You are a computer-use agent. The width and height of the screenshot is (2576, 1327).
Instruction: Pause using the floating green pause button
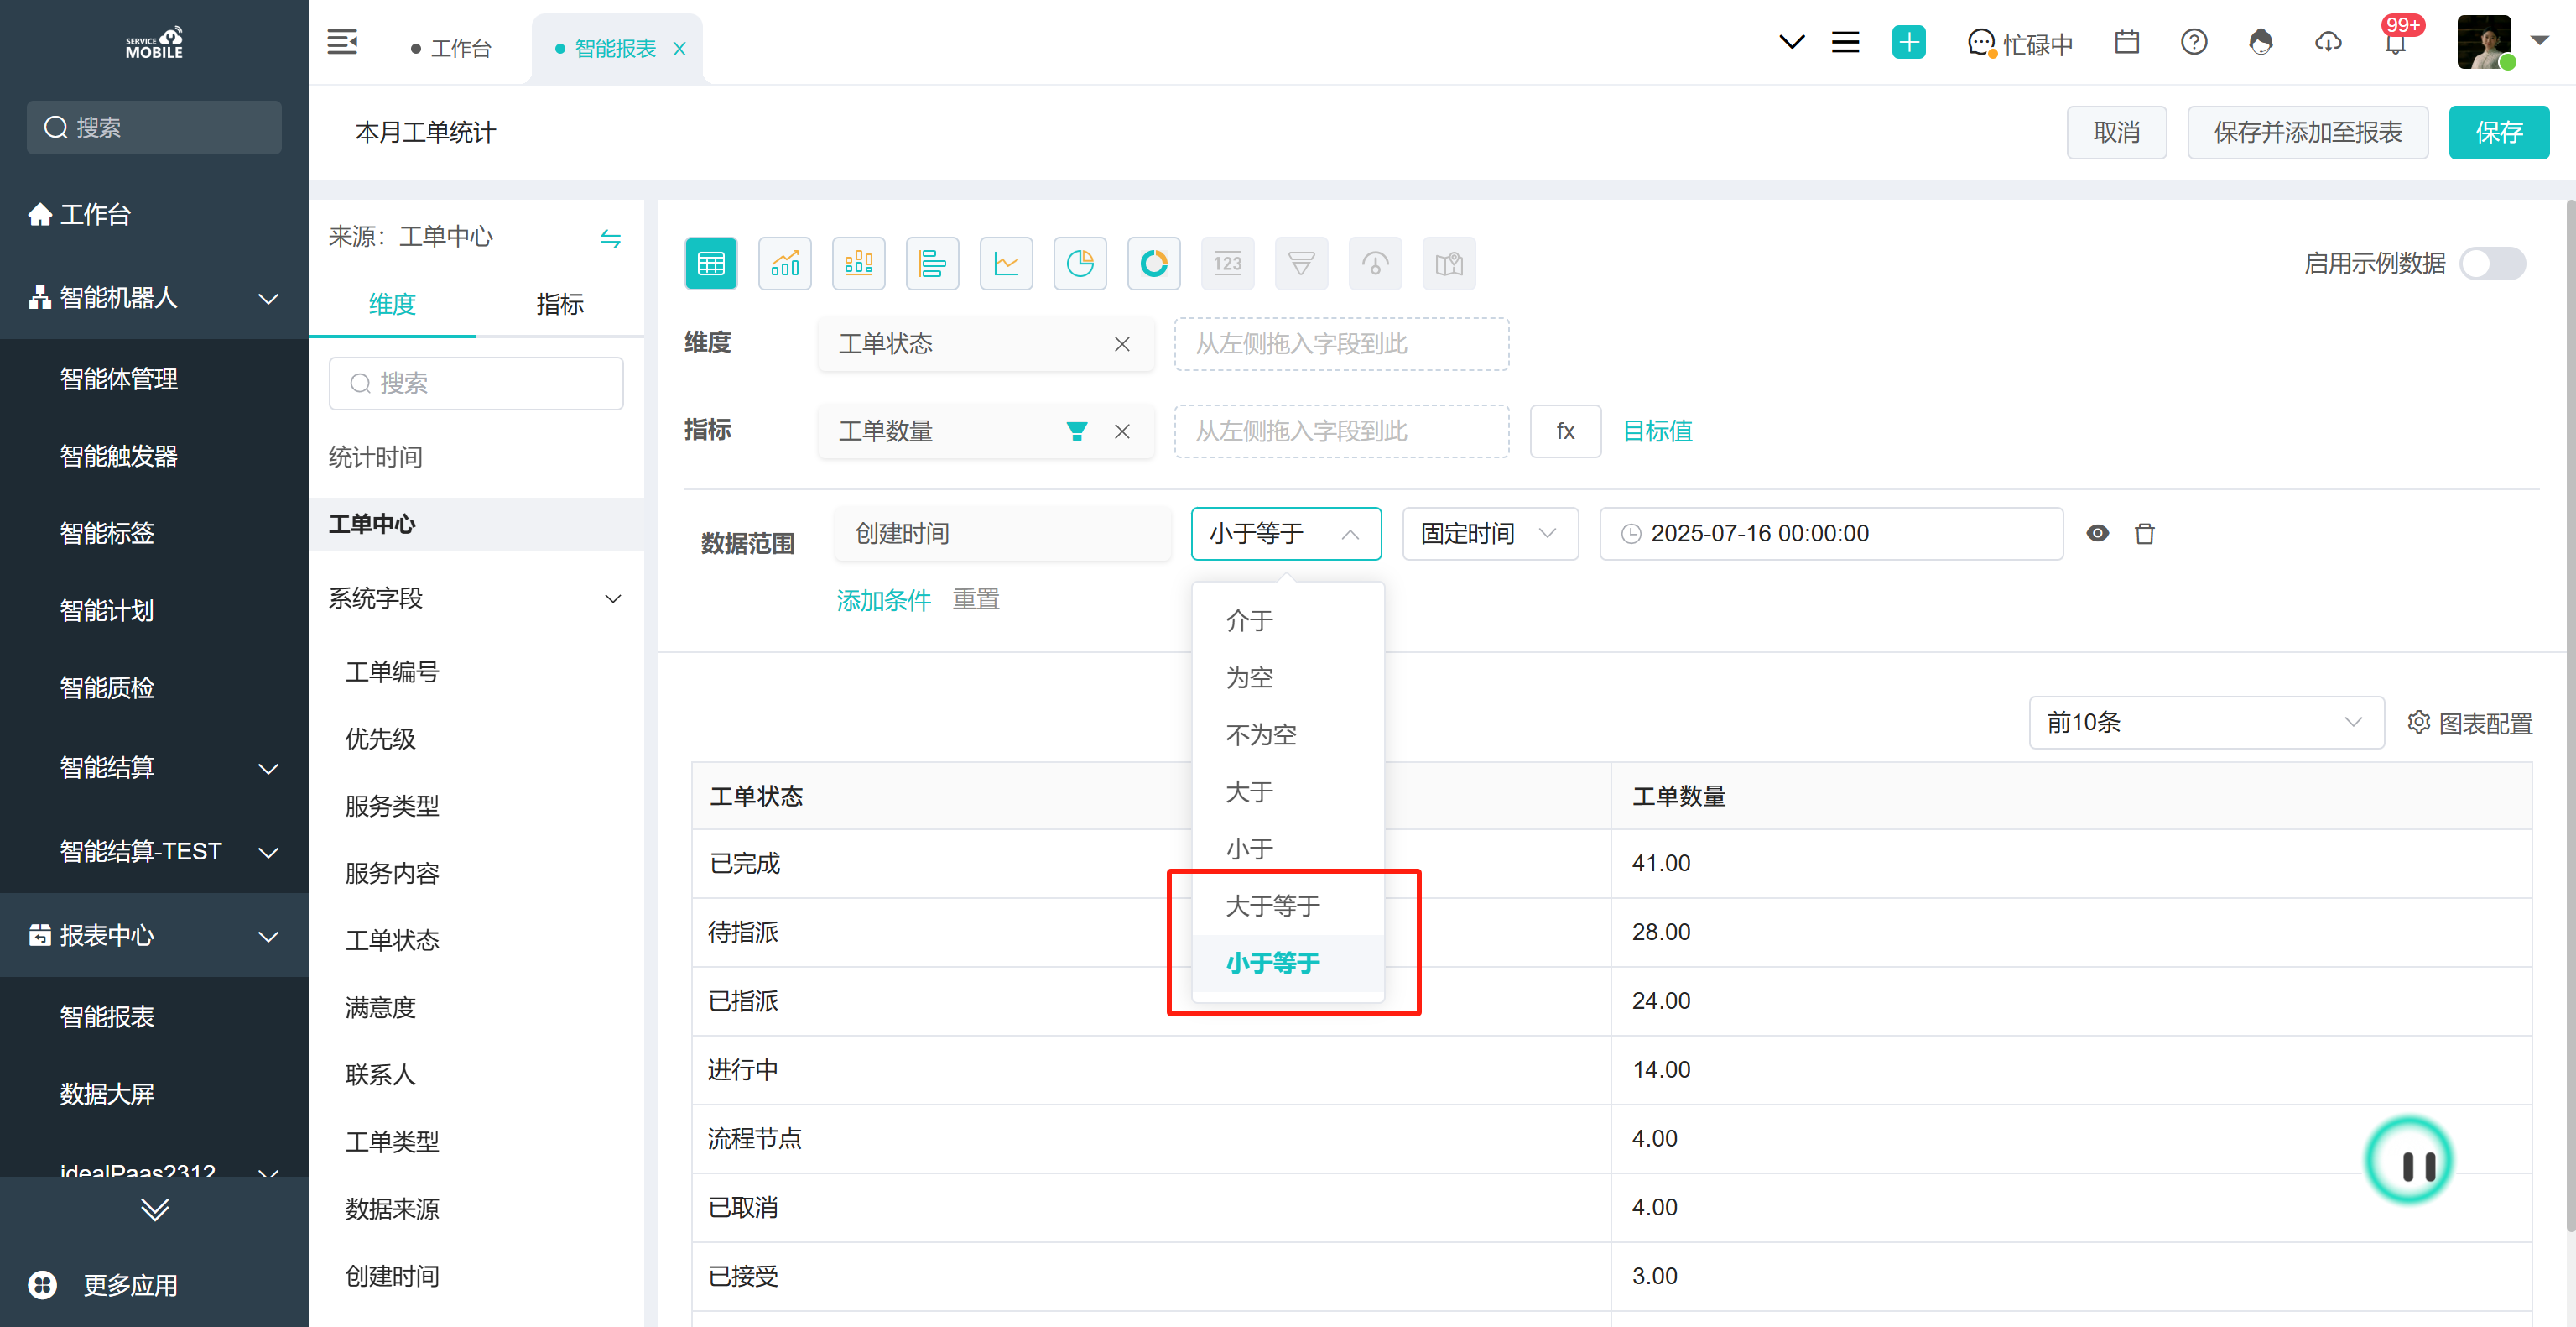[x=2409, y=1161]
